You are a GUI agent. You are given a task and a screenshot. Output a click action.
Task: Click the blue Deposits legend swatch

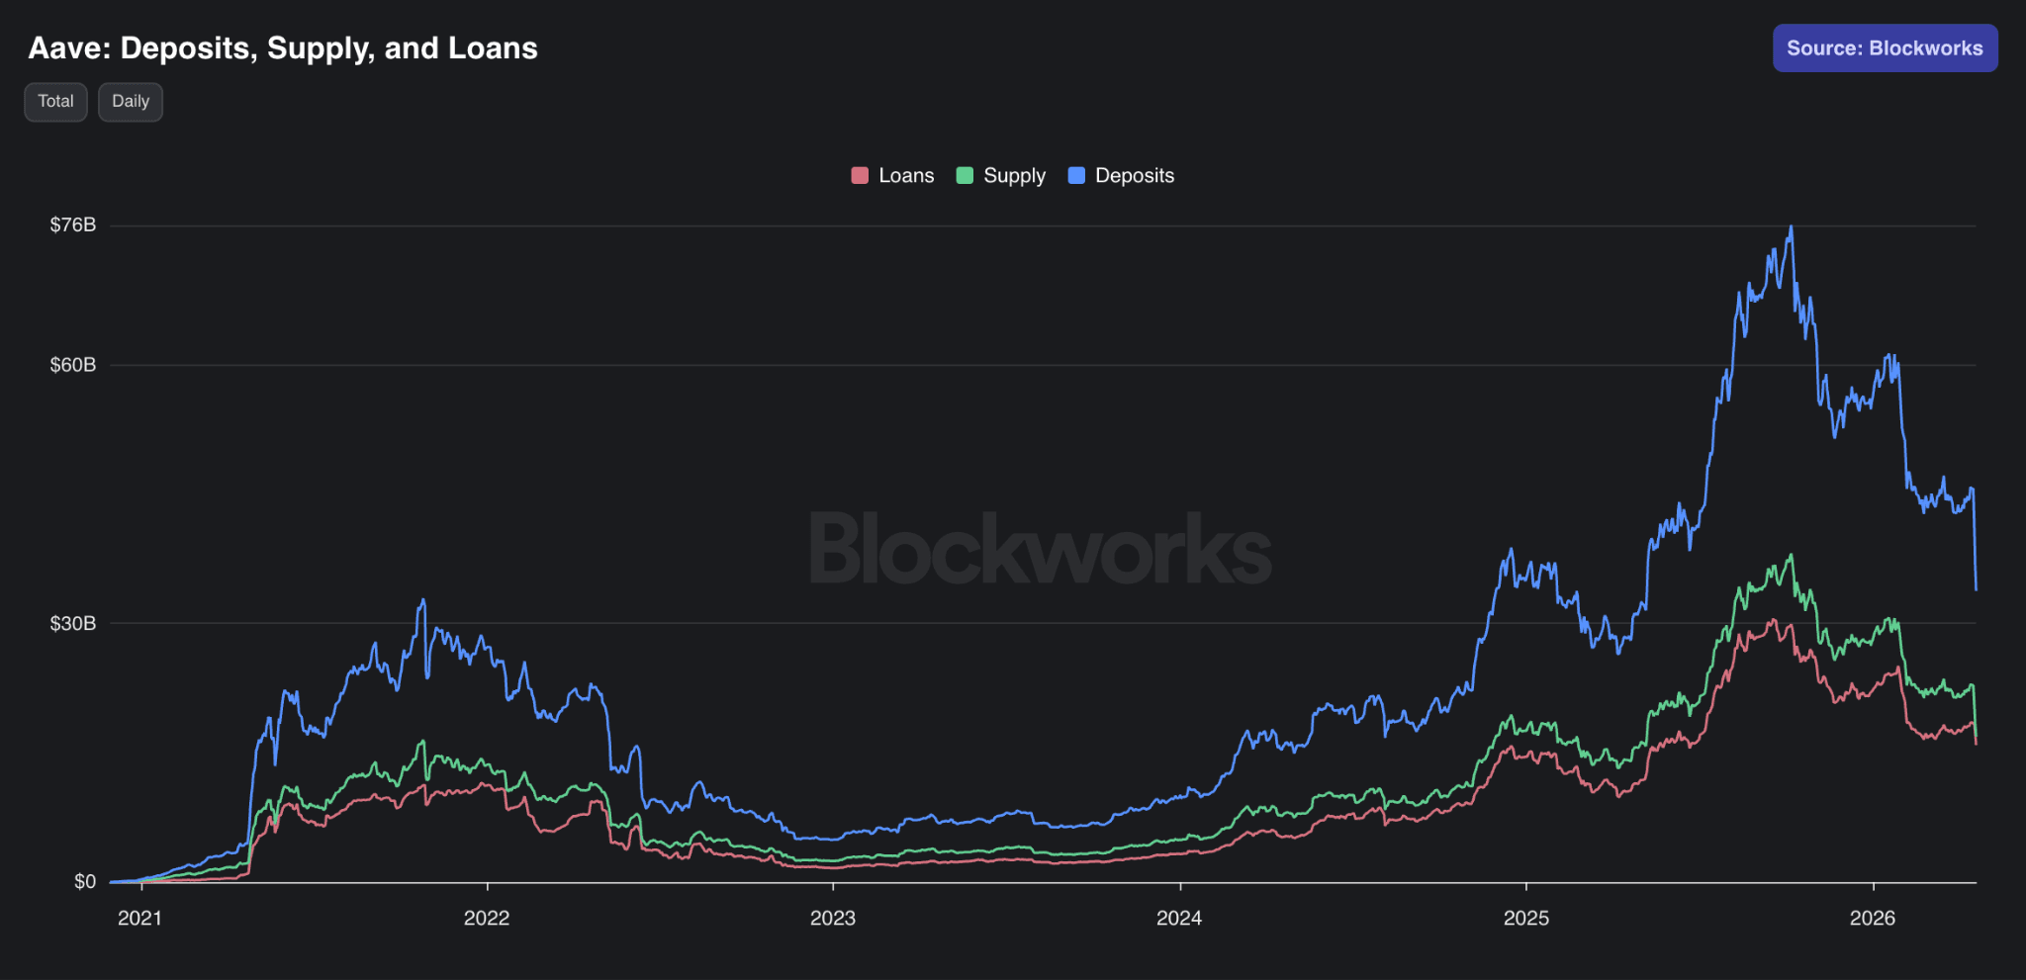[1076, 176]
